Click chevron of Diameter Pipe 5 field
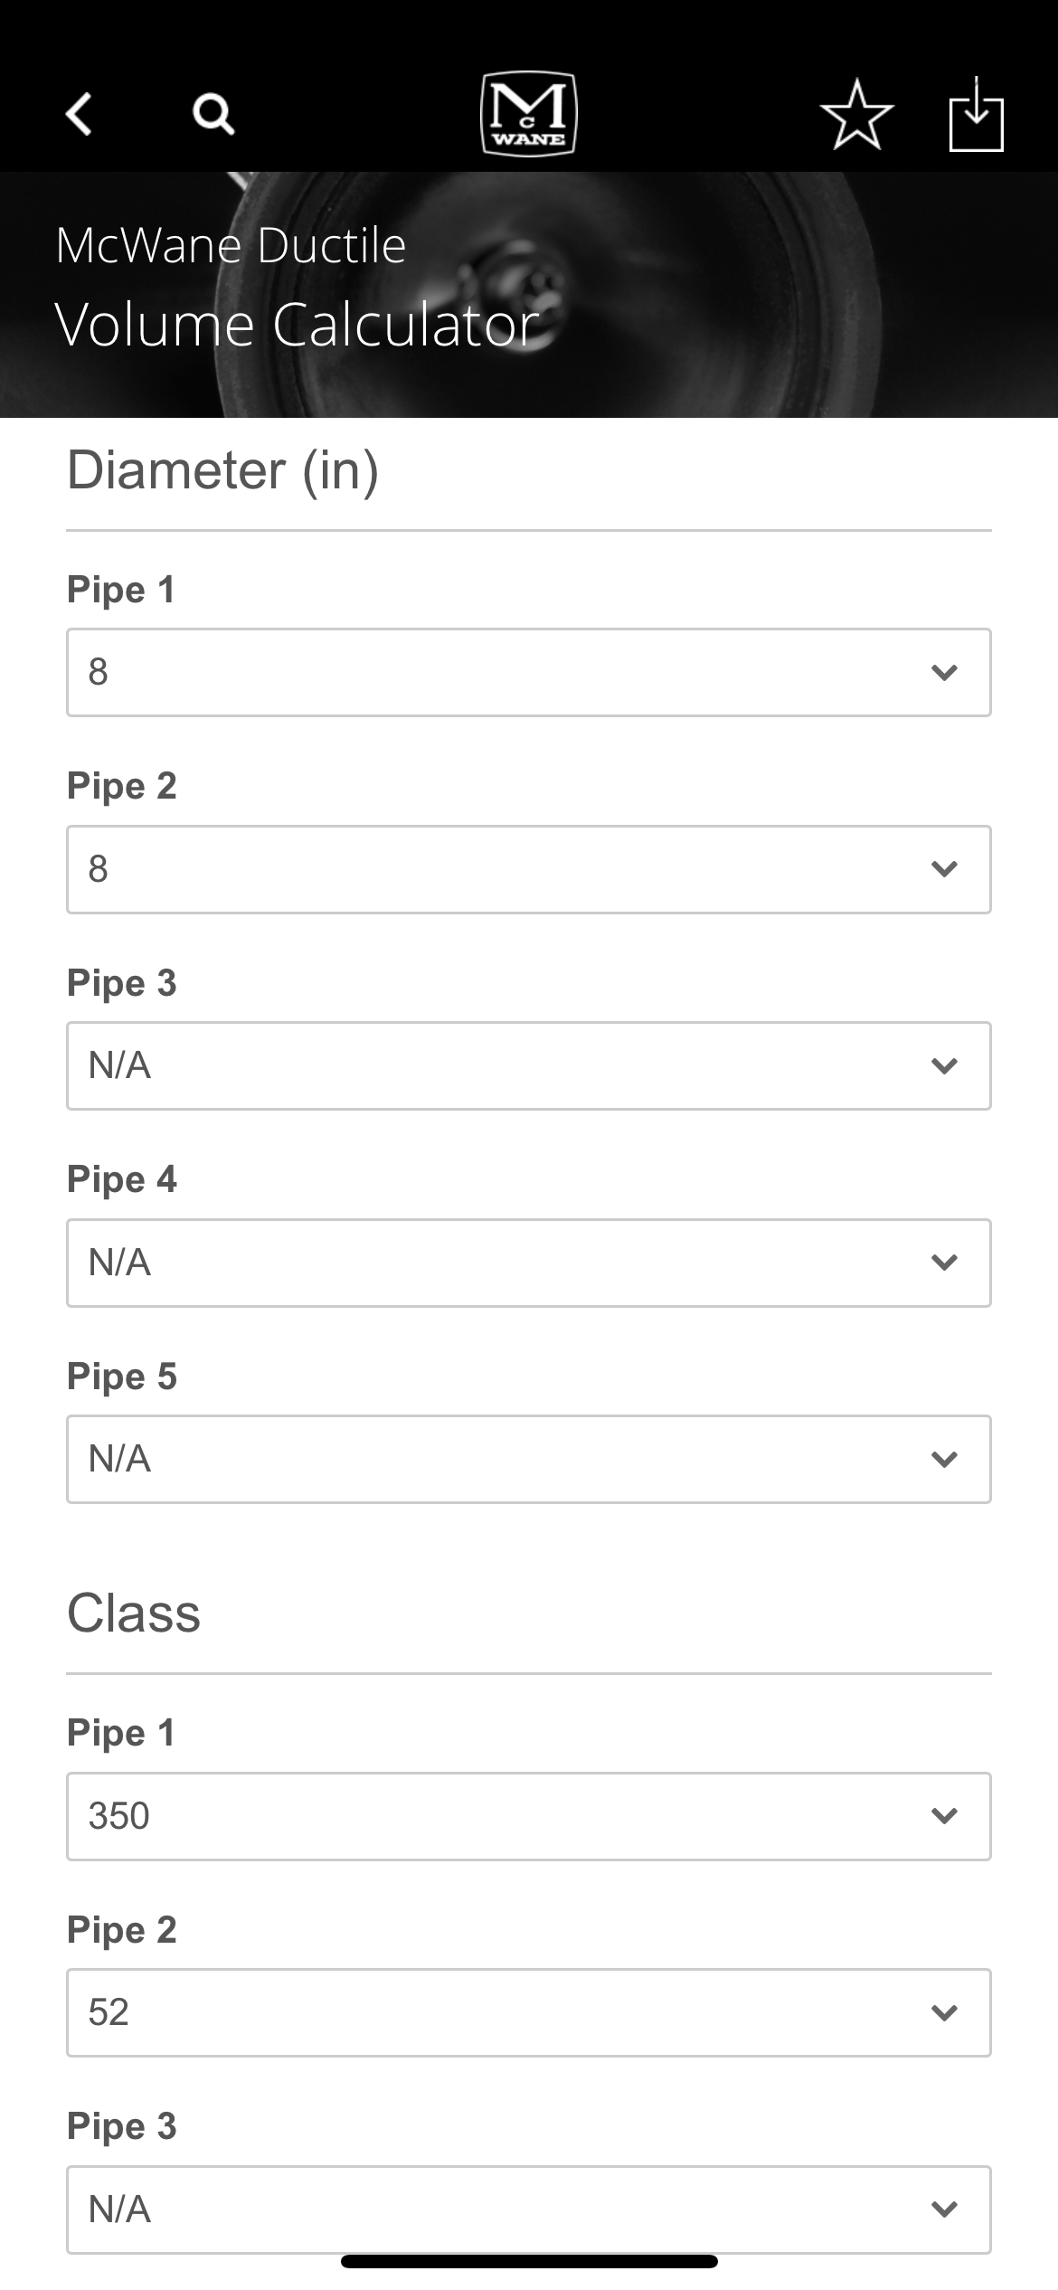This screenshot has height=2290, width=1058. point(944,1459)
